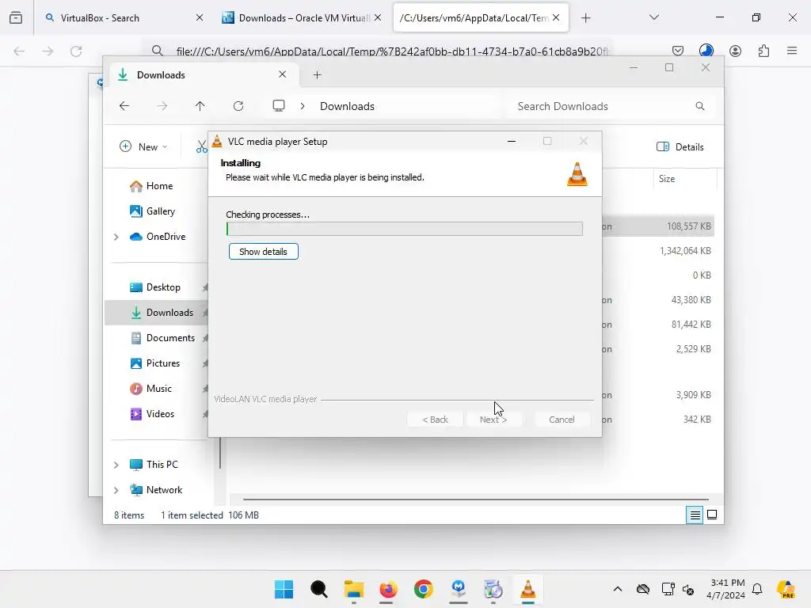Click the Cut scissors icon in Explorer
The height and width of the screenshot is (608, 811).
201,146
